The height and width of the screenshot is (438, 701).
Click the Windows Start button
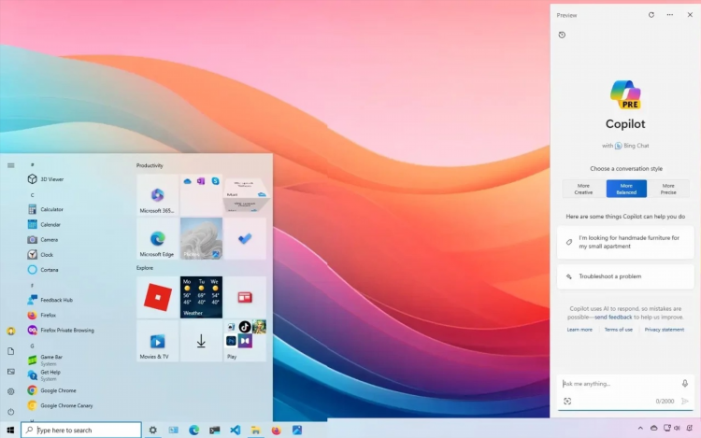10,430
